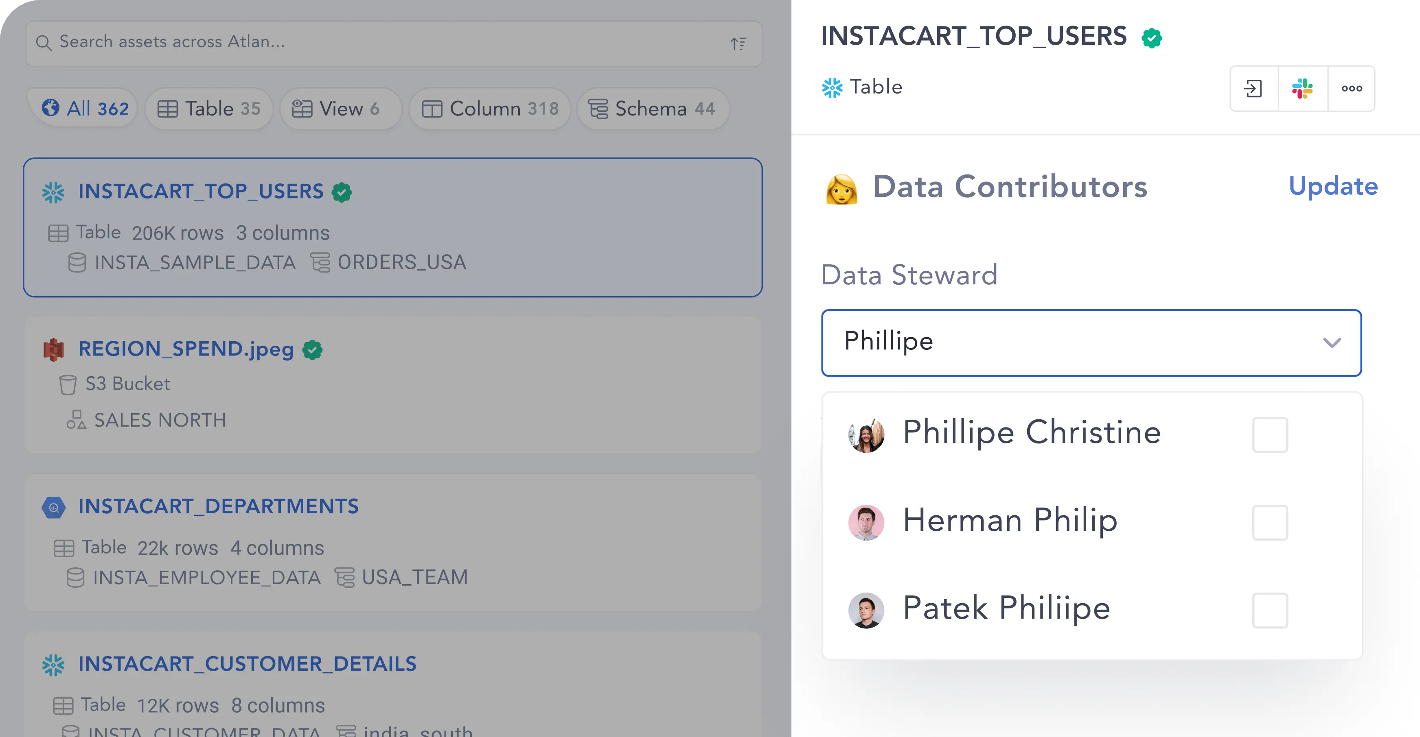Click Herman Philip's avatar picture

pyautogui.click(x=866, y=522)
